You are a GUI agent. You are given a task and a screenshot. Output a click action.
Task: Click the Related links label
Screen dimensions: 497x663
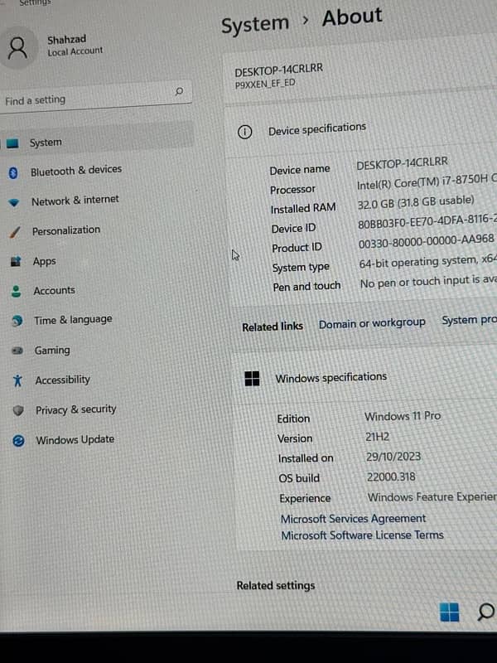pos(273,327)
